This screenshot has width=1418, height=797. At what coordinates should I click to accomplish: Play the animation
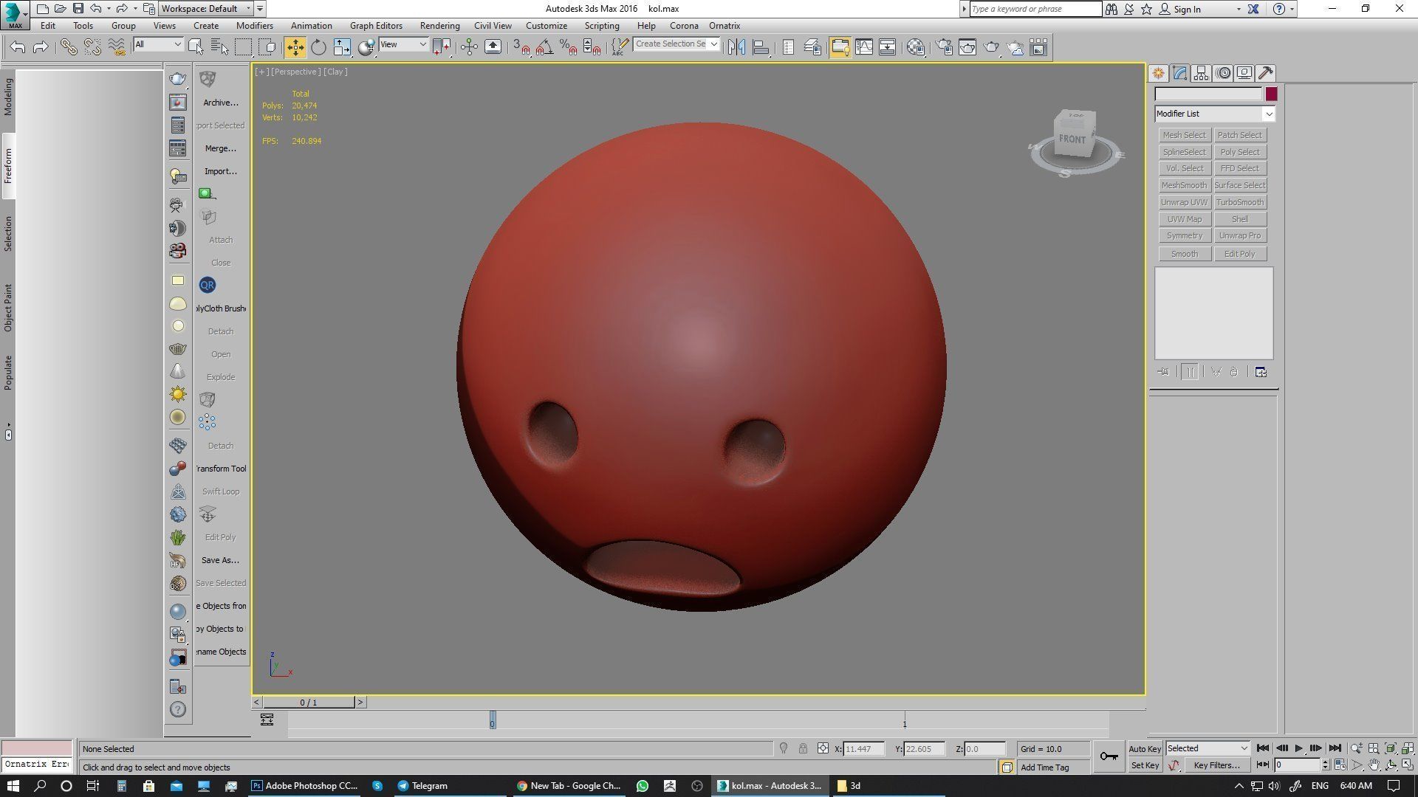coord(1298,748)
